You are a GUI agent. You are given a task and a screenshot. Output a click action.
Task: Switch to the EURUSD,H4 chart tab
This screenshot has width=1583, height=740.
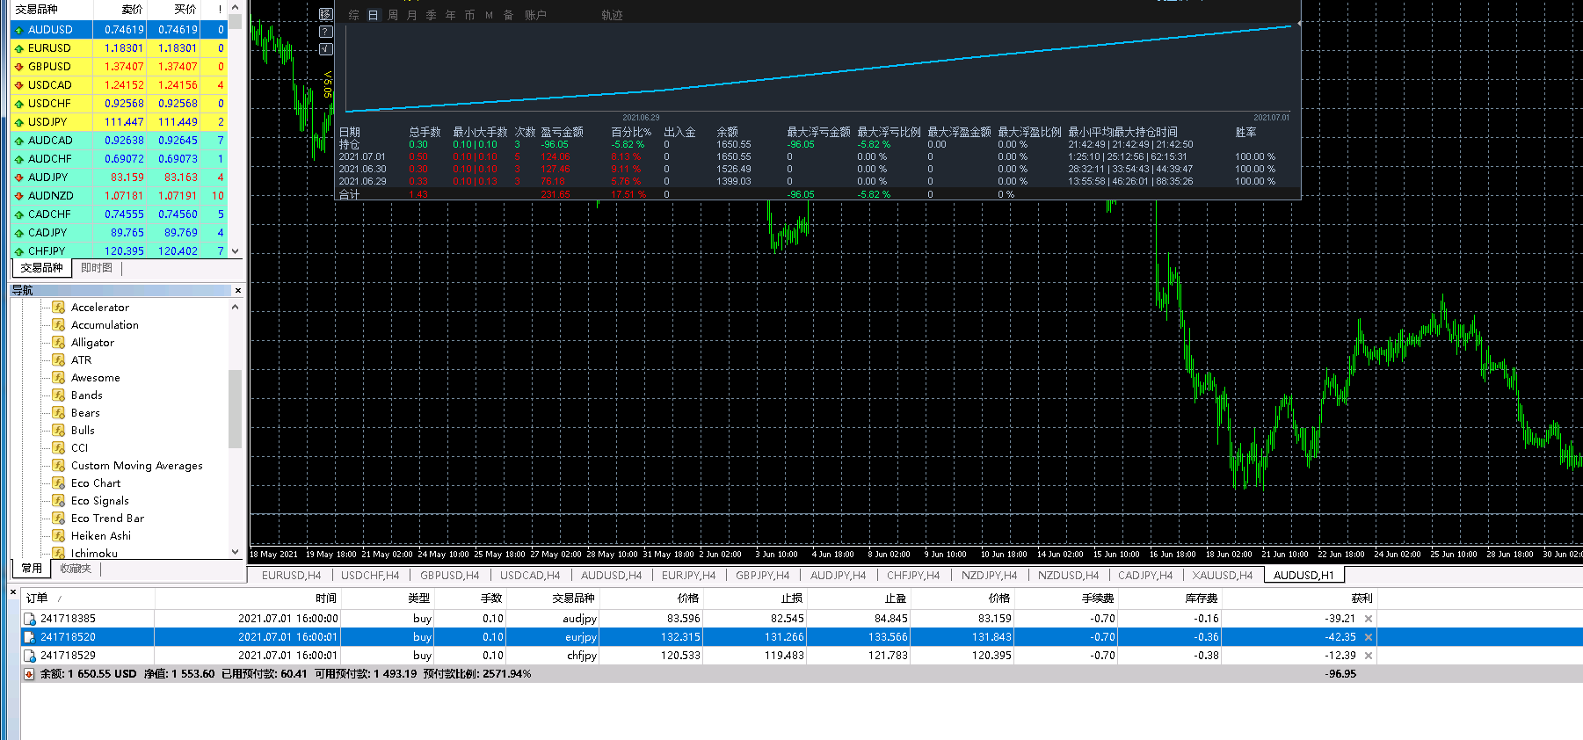pos(291,576)
